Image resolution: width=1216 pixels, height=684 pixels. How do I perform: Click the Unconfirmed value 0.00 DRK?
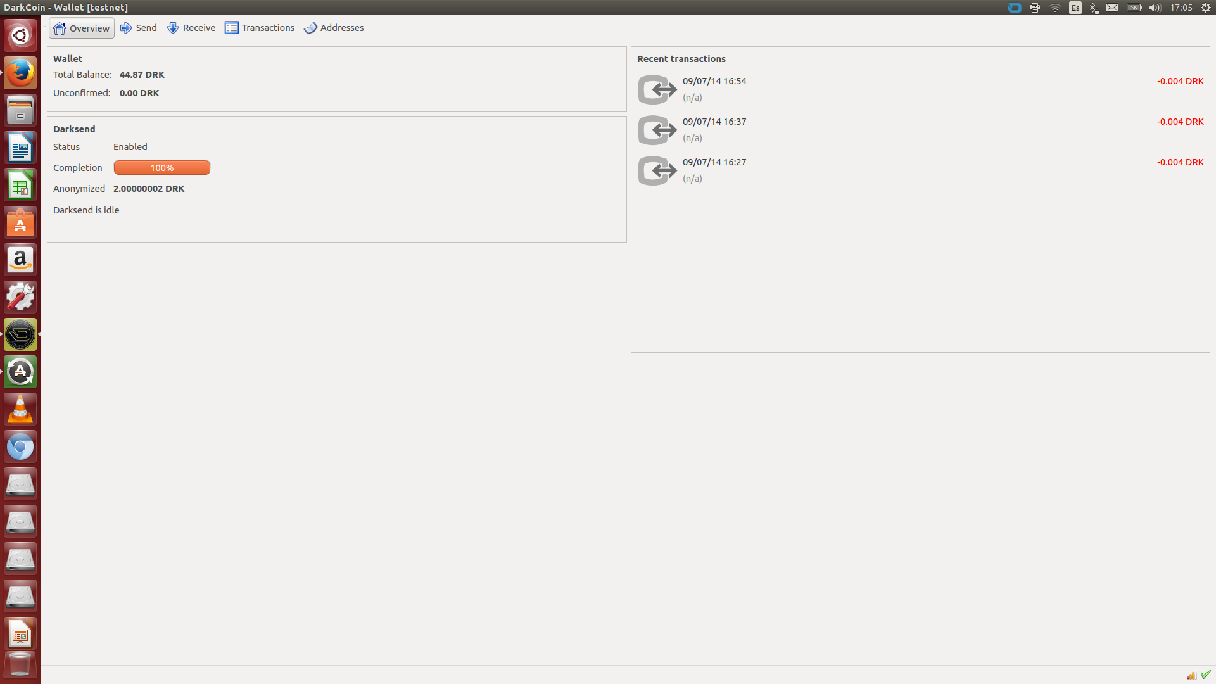pos(139,93)
